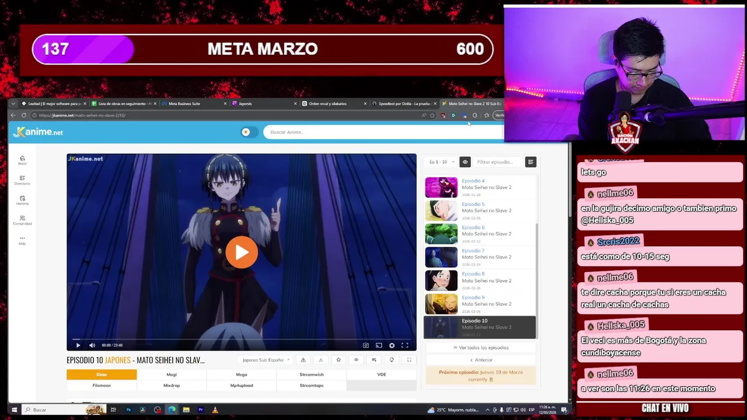747x420 pixels.
Task: Toggle the lights-off bulb icon
Action: 392,360
